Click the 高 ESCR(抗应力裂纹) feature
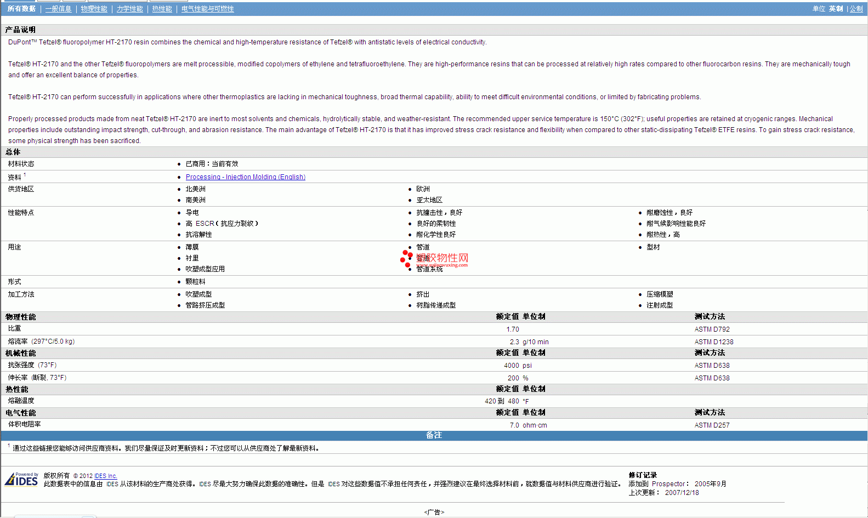The image size is (868, 518). point(222,224)
